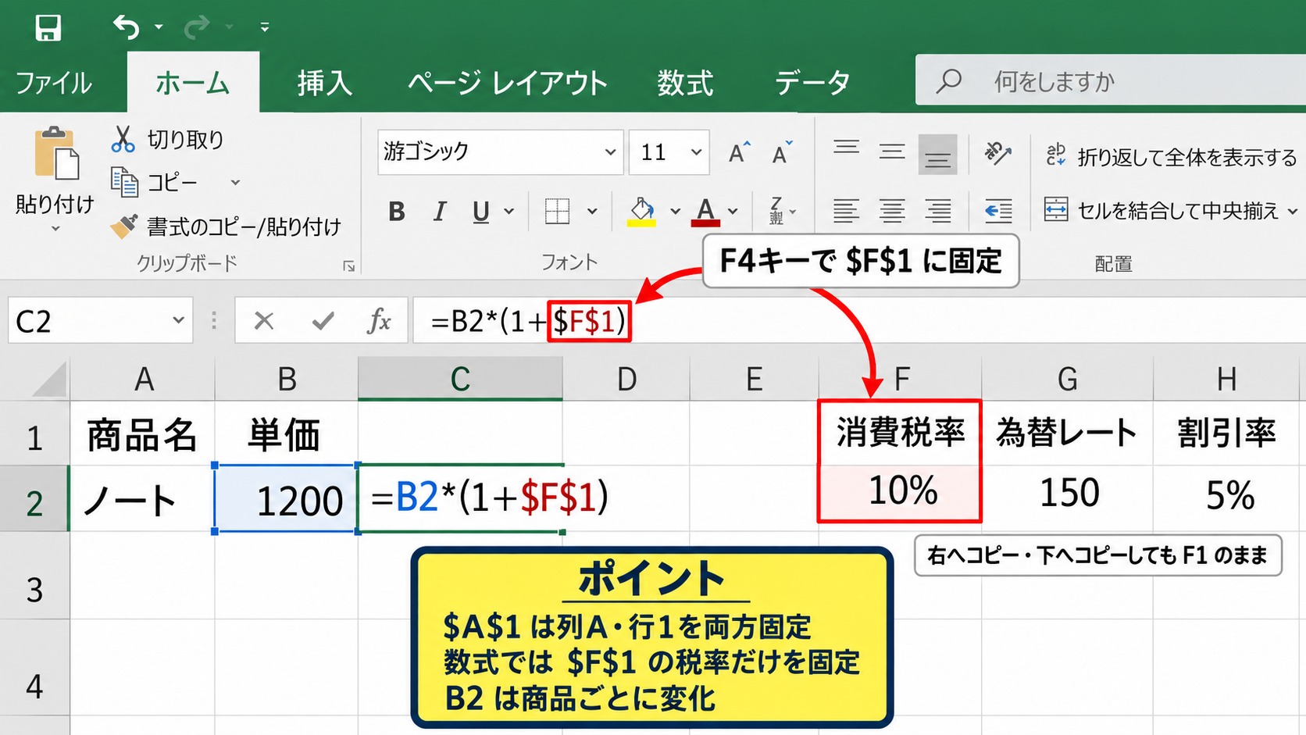
Task: Click the Undo arrow icon
Action: [x=127, y=27]
